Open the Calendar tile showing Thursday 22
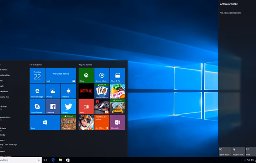Image resolution: width=256 pixels, height=163 pixels. [x=37, y=75]
